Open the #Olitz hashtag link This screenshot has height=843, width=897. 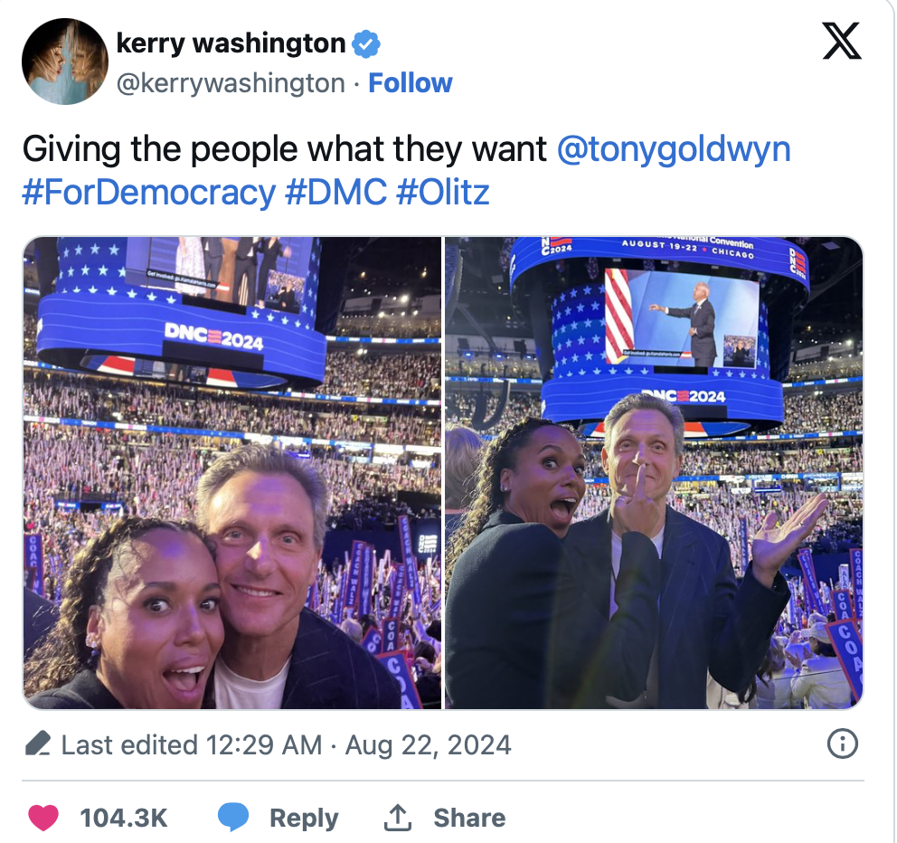(x=443, y=192)
